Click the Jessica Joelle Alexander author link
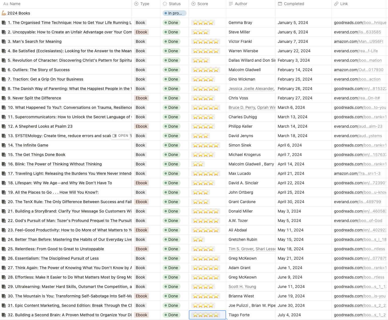 (x=251, y=89)
